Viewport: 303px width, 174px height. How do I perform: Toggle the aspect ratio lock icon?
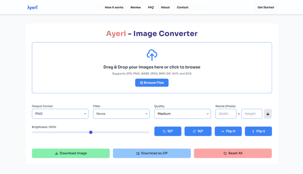[x=268, y=114]
